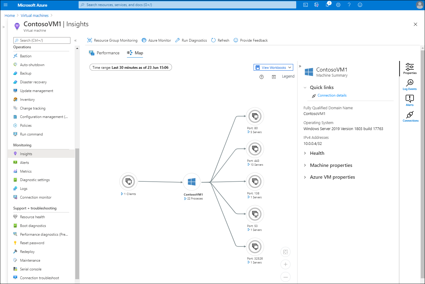Select the Port 53 server group node
Viewport: 425px width, 284px height.
click(x=255, y=214)
